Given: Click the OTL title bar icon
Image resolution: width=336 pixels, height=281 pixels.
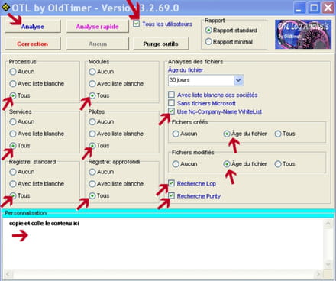Looking at the screenshot, I should (5, 8).
